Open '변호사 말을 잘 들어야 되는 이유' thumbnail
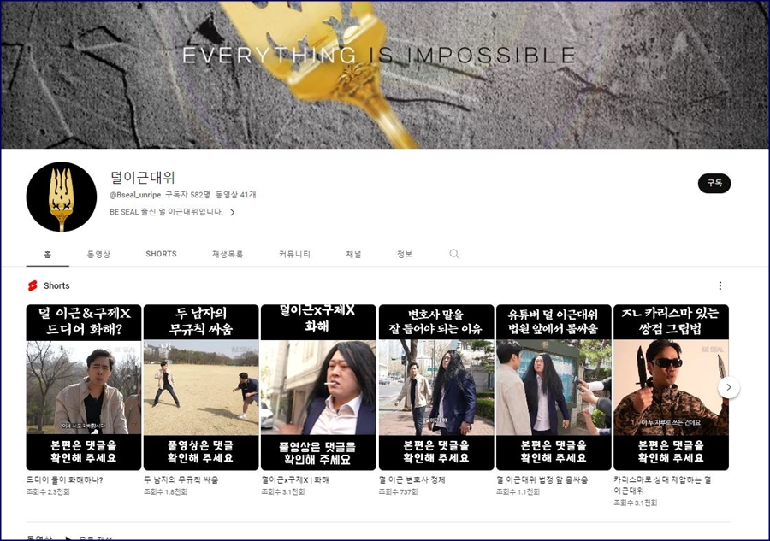 pos(436,387)
